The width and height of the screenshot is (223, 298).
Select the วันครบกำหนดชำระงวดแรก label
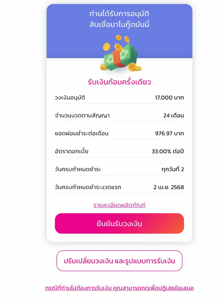pos(88,188)
